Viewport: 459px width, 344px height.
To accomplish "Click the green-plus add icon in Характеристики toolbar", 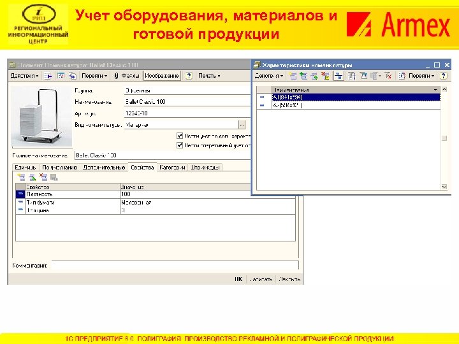I will click(x=303, y=76).
